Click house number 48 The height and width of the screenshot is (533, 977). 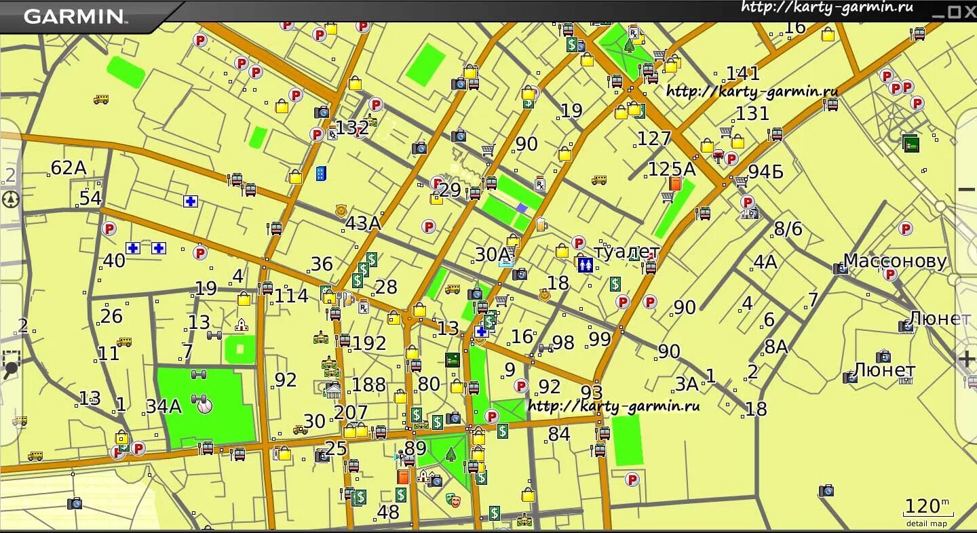388,512
